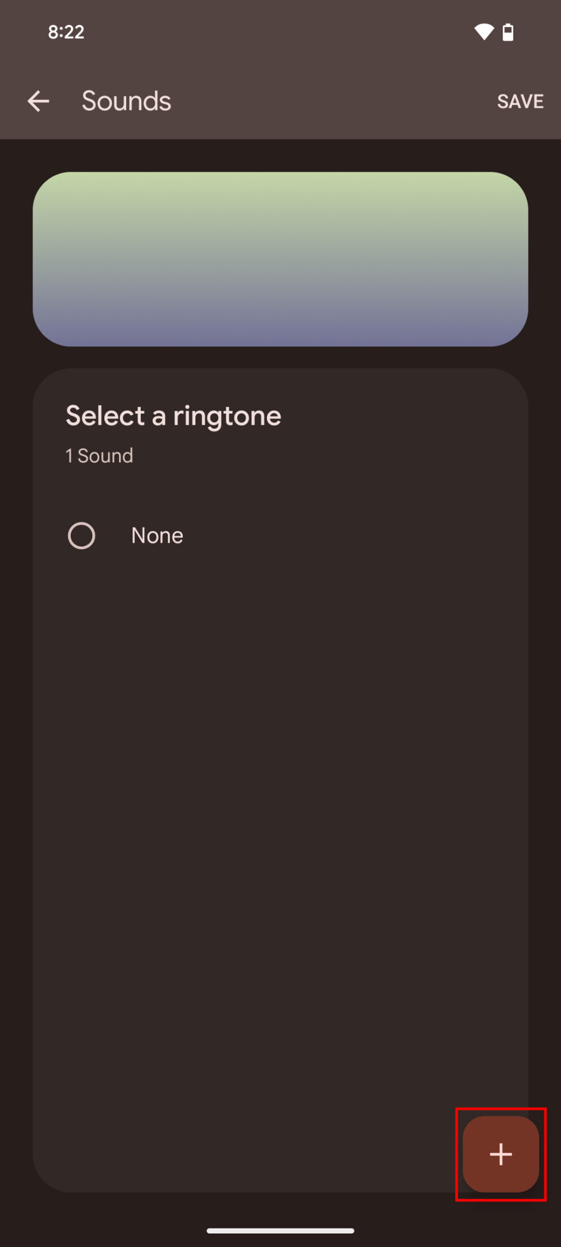Select the None ringtone option
Image resolution: width=561 pixels, height=1247 pixels.
point(157,535)
